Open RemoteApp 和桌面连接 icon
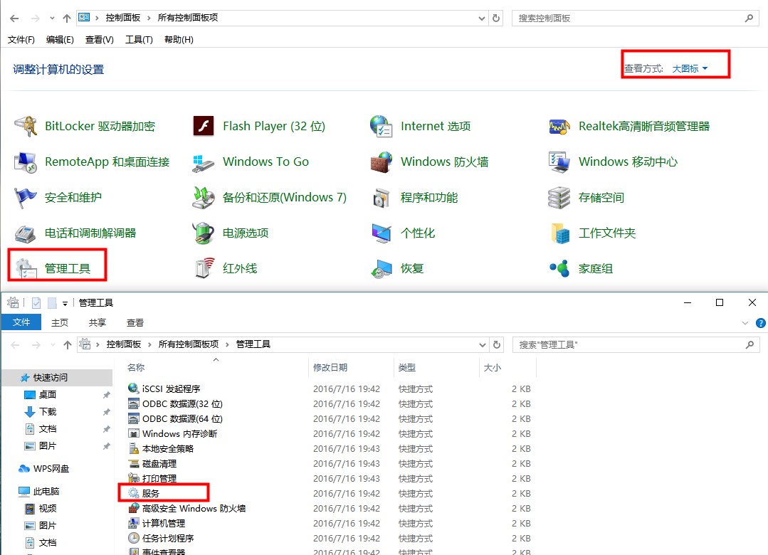This screenshot has height=555, width=768. pyautogui.click(x=26, y=162)
